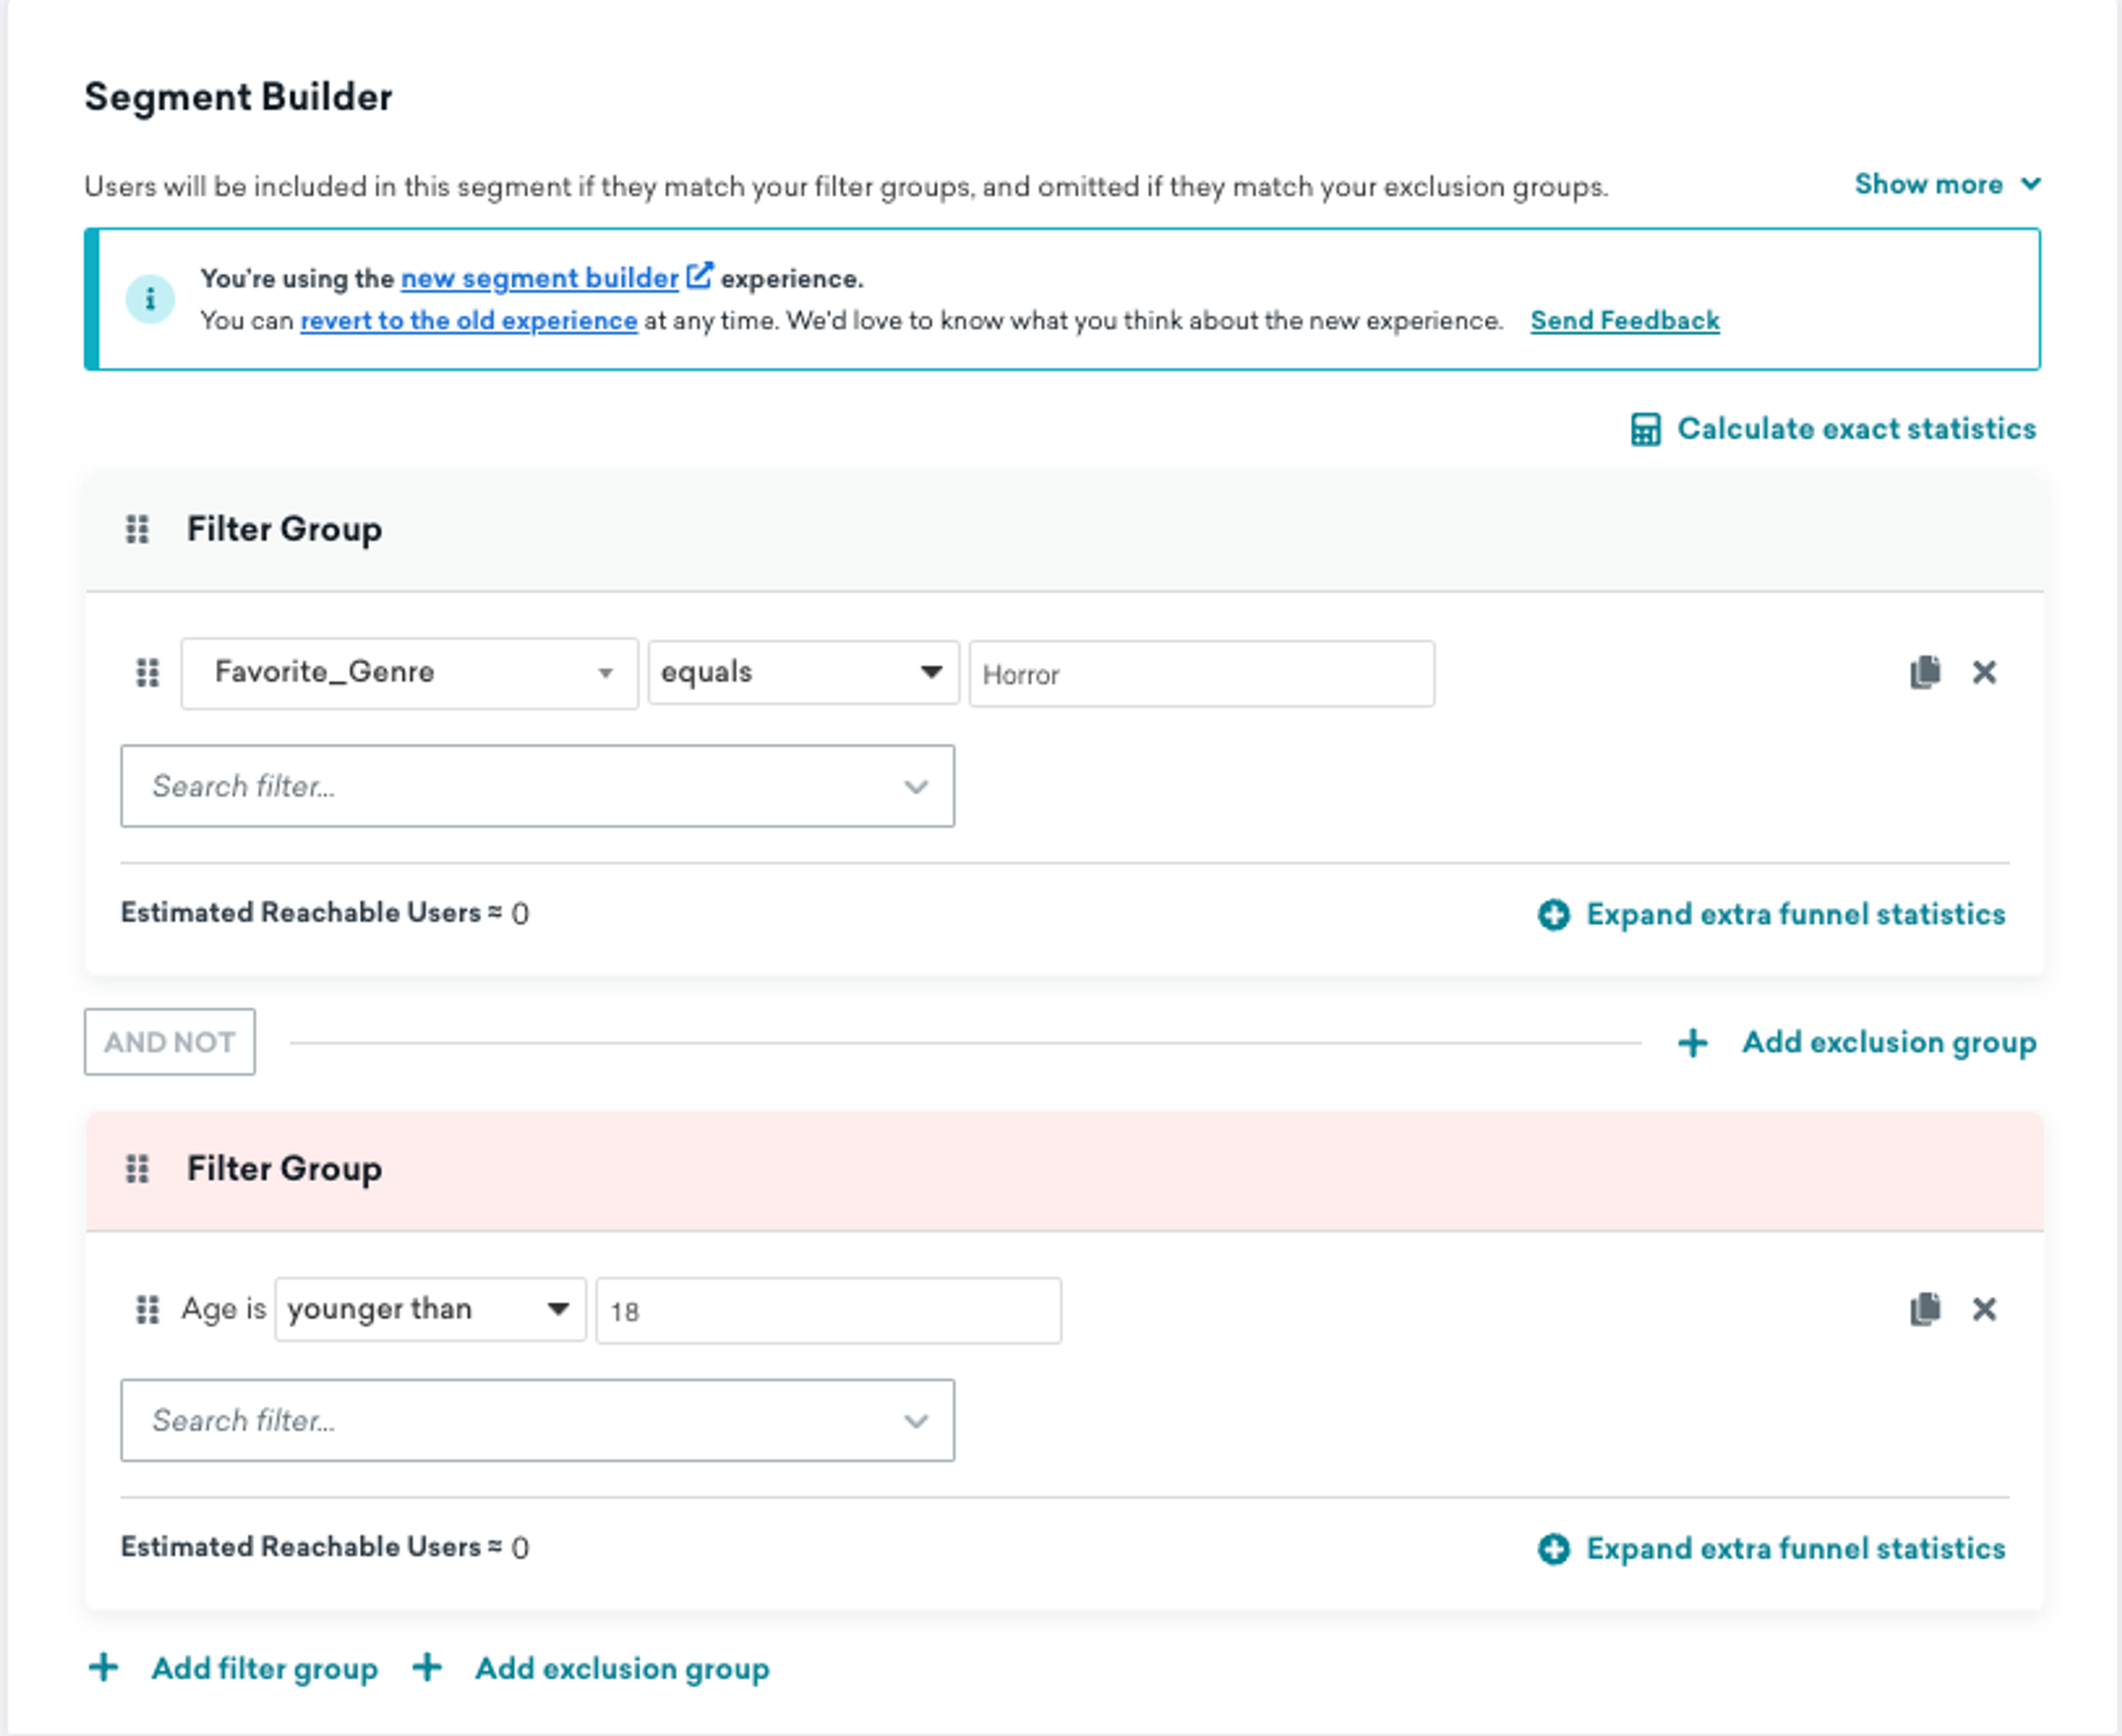Click drag handle of exclusion Filter Group header

coord(138,1168)
